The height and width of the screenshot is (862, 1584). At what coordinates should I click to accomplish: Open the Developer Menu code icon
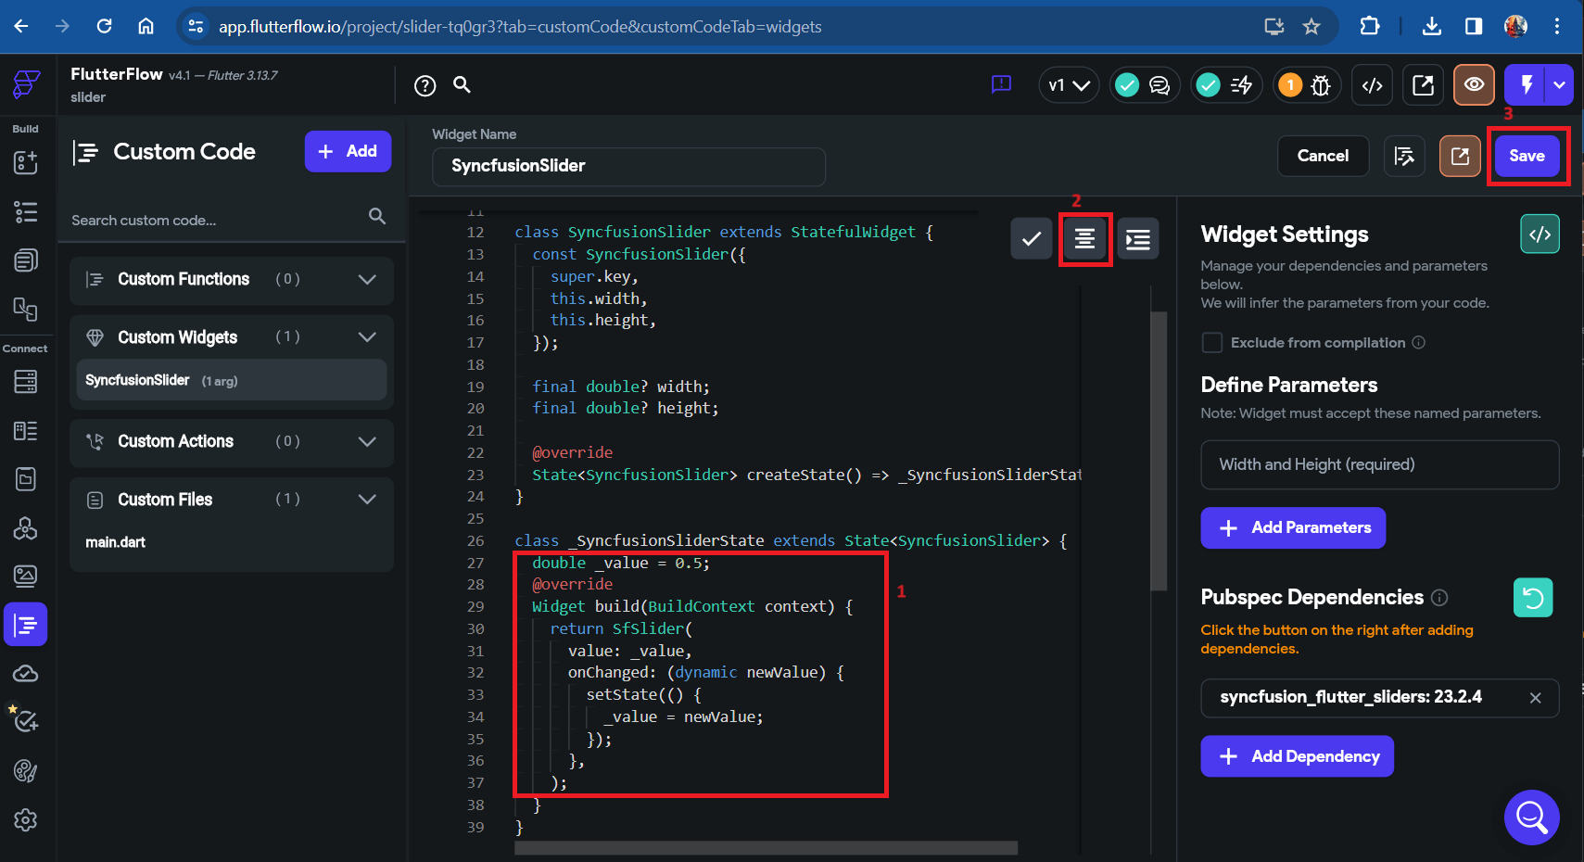[1373, 85]
